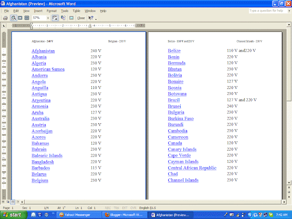
Task: Click the vertical scrollbar down arrow
Action: 289,183
